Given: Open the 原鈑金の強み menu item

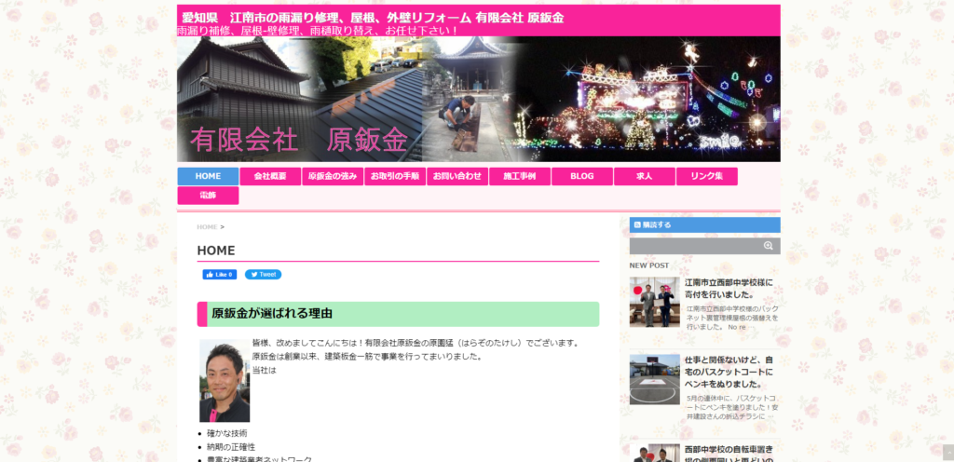Looking at the screenshot, I should pos(333,176).
